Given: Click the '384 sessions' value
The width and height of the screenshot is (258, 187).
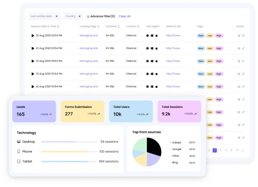Looking at the screenshot, I should (109, 161).
